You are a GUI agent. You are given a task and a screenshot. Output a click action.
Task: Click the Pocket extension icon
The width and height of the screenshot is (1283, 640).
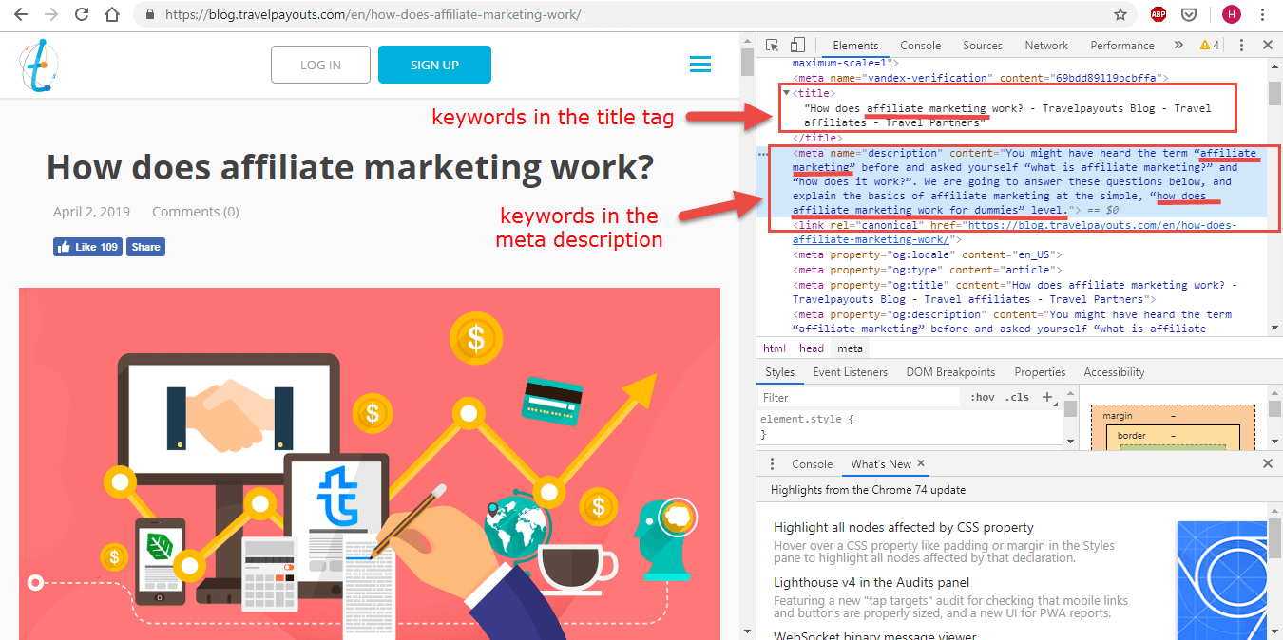pos(1188,14)
